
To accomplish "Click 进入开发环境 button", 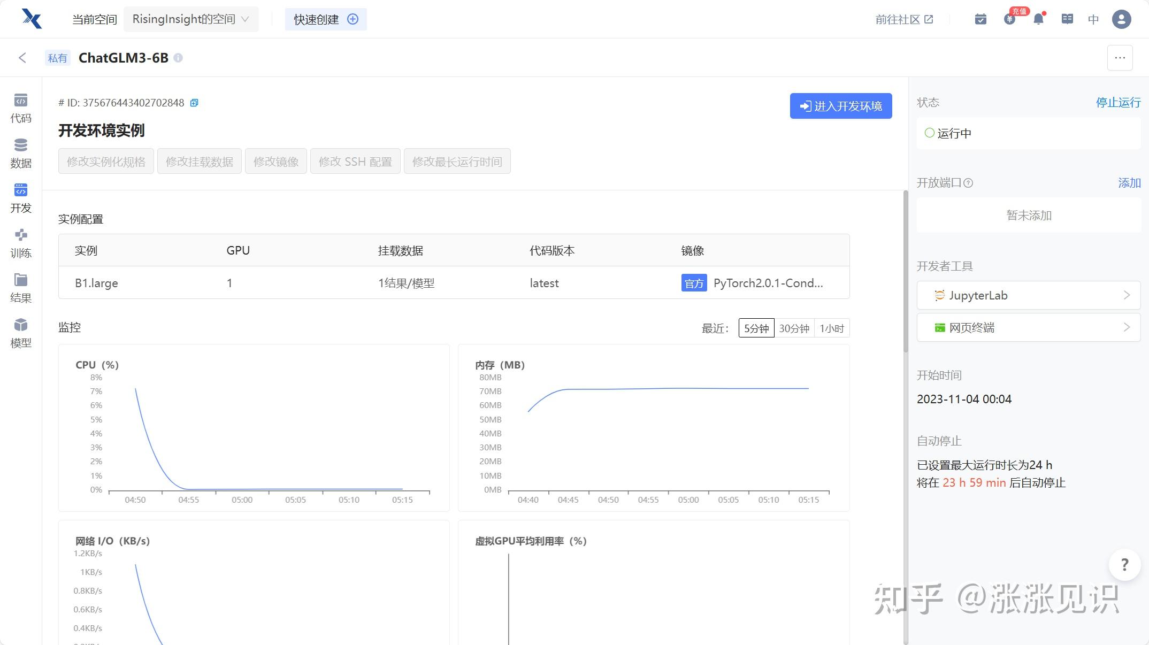I will coord(840,106).
